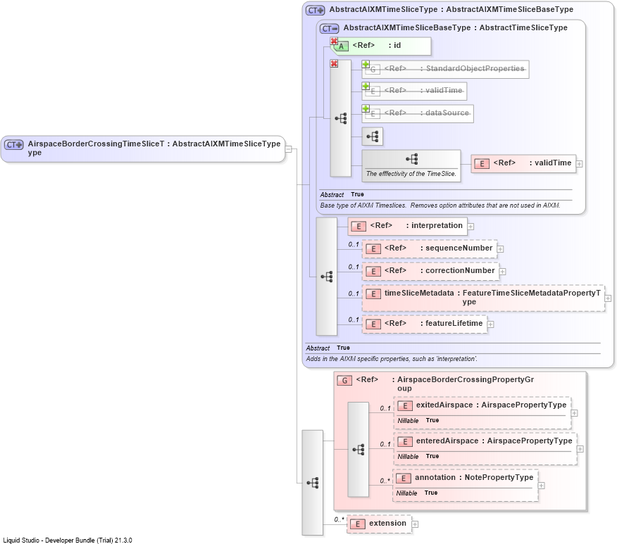The height and width of the screenshot is (544, 617).
Task: Expand the interpretation element
Action: (x=470, y=227)
